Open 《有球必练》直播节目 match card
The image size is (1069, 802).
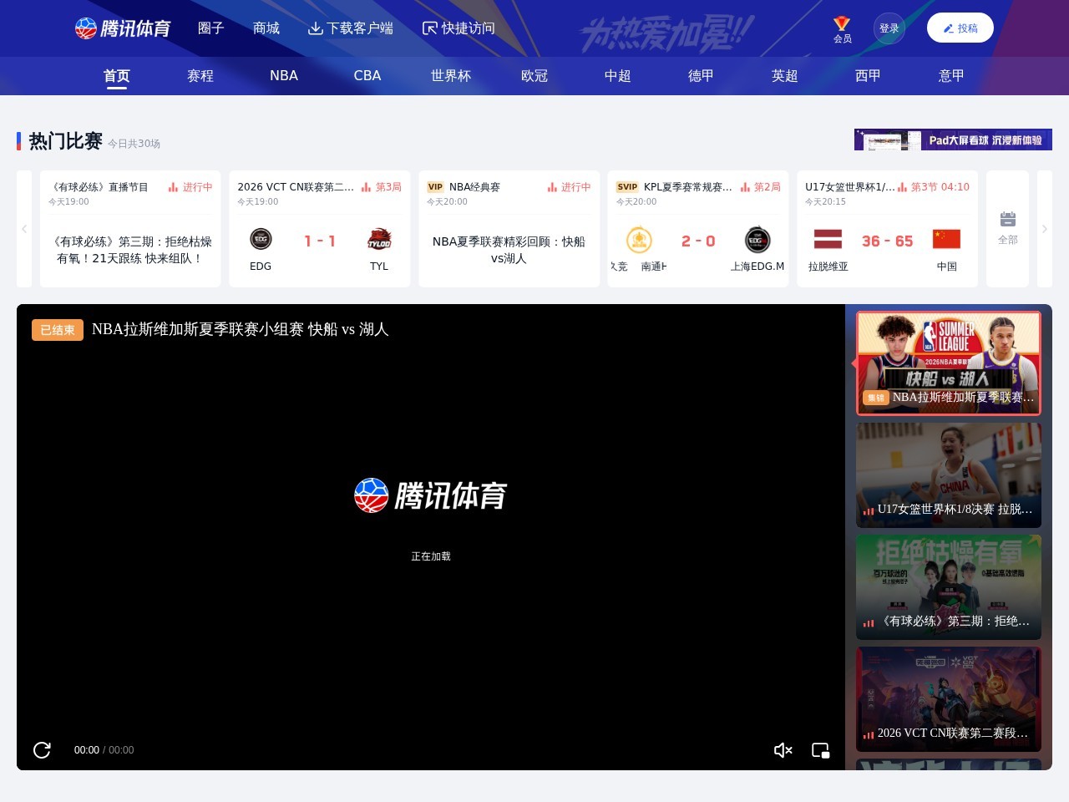[x=130, y=229]
